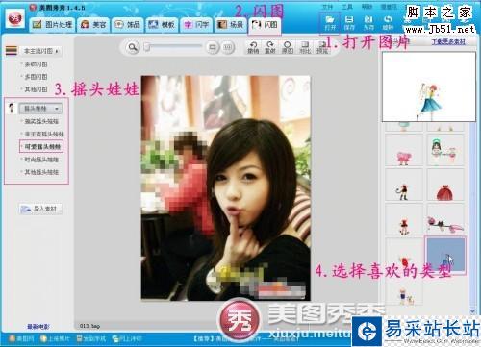Click the fit-to-window view icon
The image size is (481, 347).
(213, 47)
